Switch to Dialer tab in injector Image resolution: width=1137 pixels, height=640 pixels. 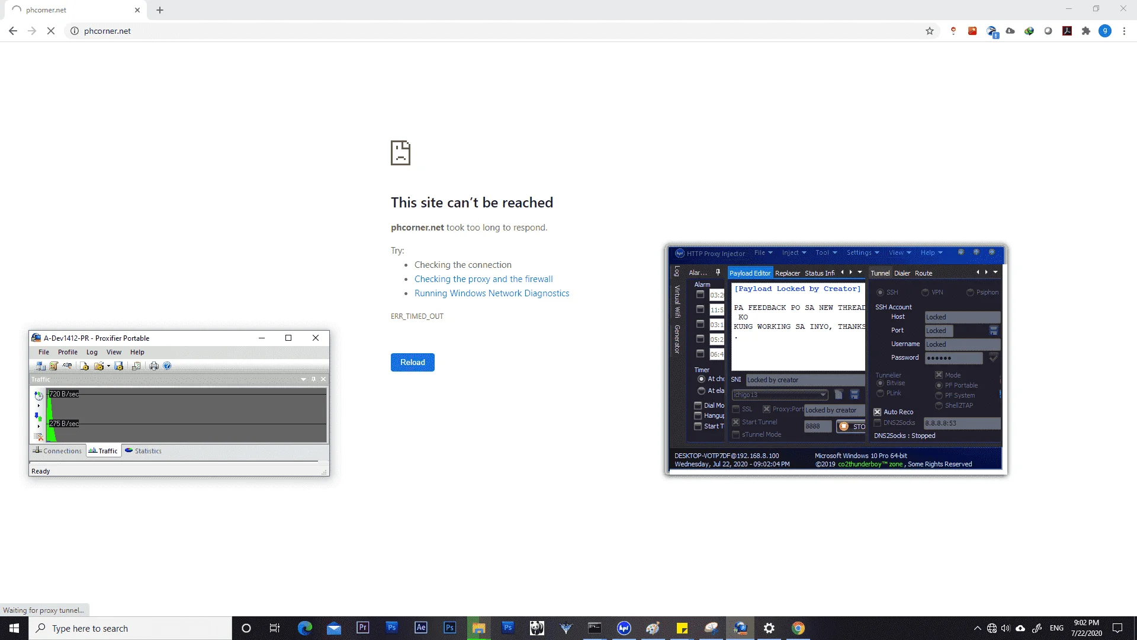coord(902,273)
